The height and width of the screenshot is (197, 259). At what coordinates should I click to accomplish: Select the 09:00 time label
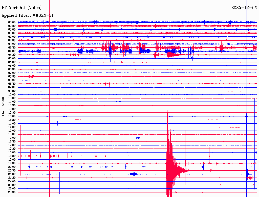(12, 87)
